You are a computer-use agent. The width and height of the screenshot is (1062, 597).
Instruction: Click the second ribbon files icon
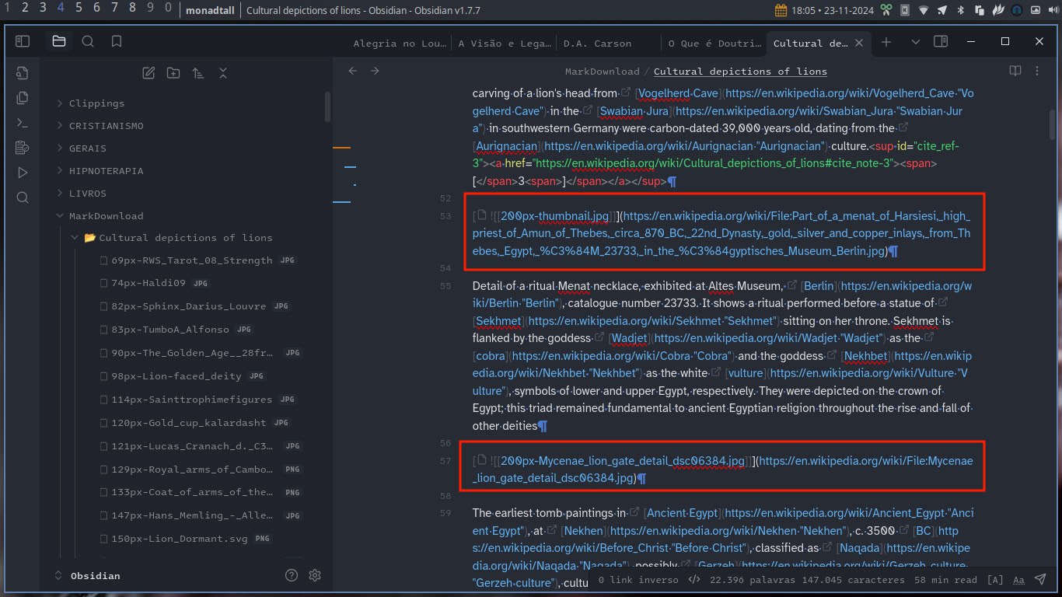click(23, 98)
